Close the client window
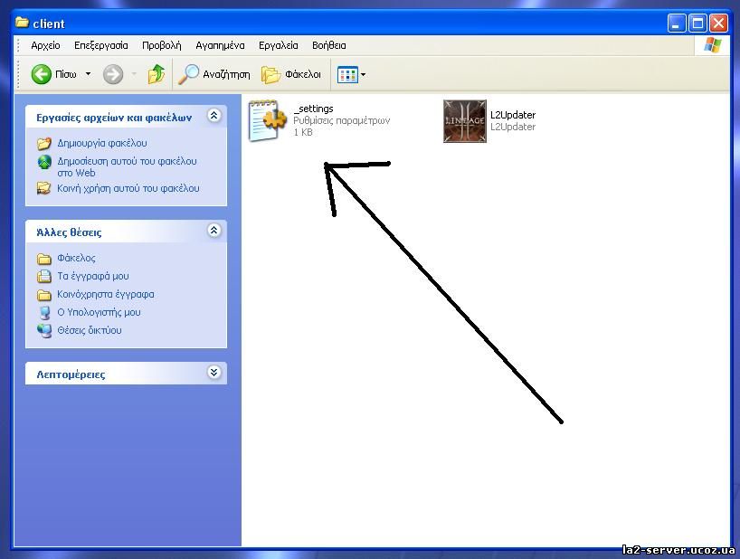Screen dimensions: 740x559 719,24
